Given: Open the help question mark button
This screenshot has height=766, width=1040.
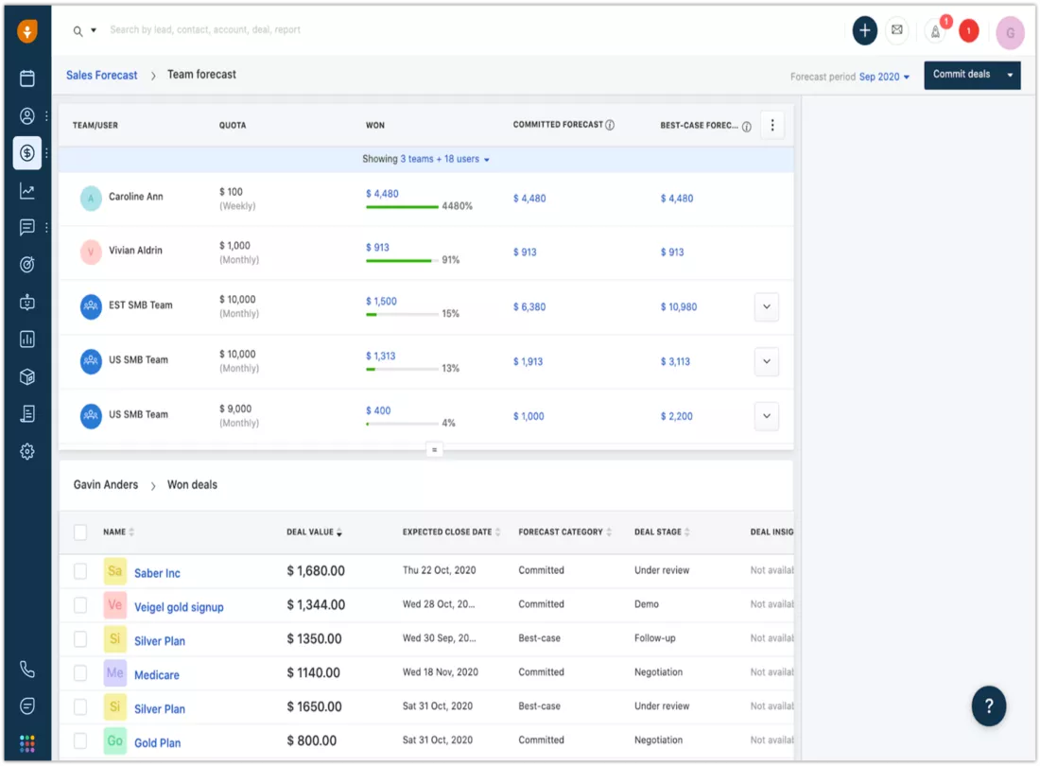Looking at the screenshot, I should [988, 705].
